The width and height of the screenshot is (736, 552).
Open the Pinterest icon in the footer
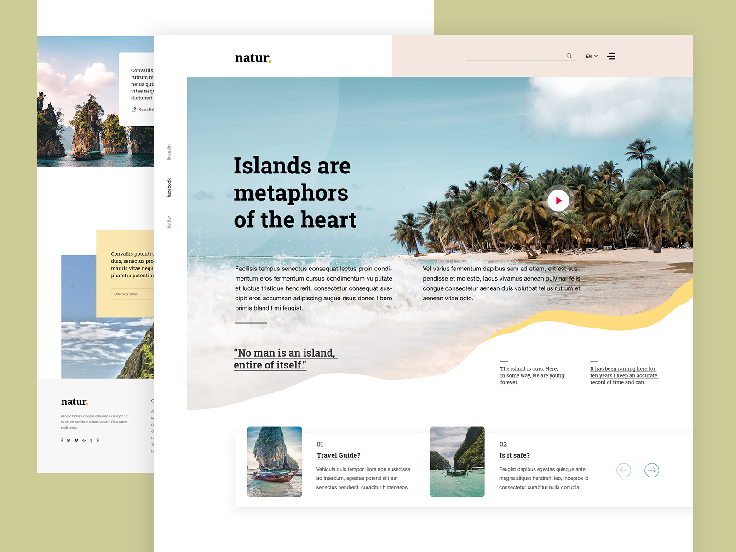pos(98,440)
